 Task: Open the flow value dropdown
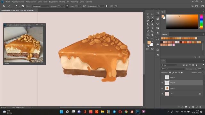tap(80, 6)
